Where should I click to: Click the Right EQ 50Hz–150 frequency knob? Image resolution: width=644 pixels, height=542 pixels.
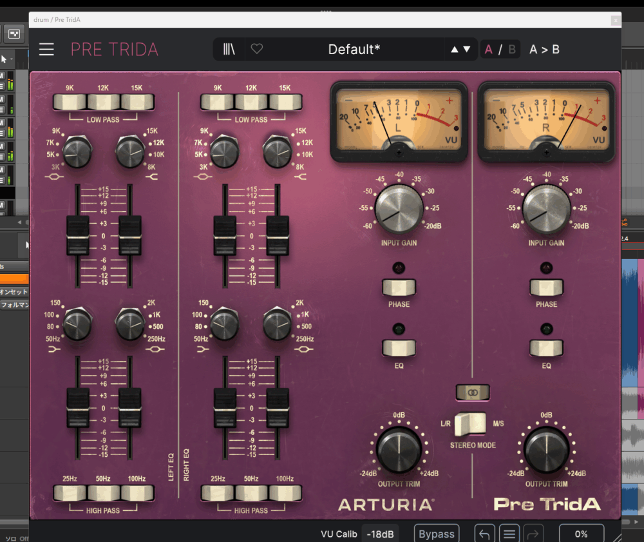(x=225, y=324)
